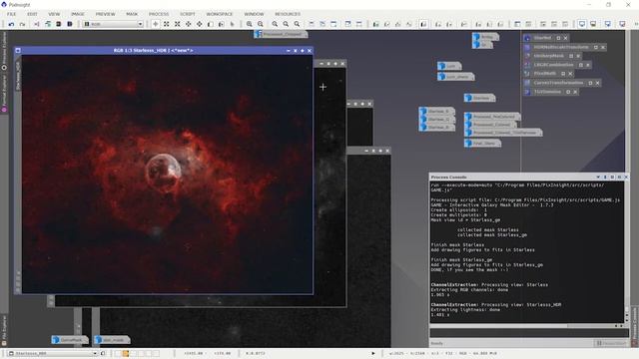Toggle the orange highlighted channel box in status bar
This screenshot has width=639, height=359.
coord(126,353)
